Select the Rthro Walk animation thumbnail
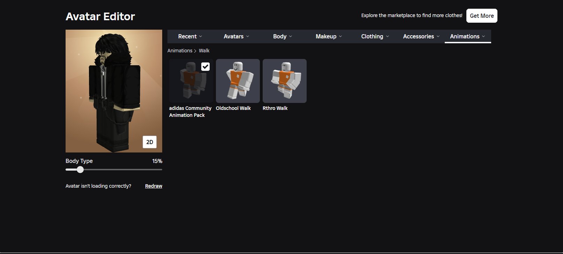Viewport: 563px width, 254px height. [x=285, y=81]
